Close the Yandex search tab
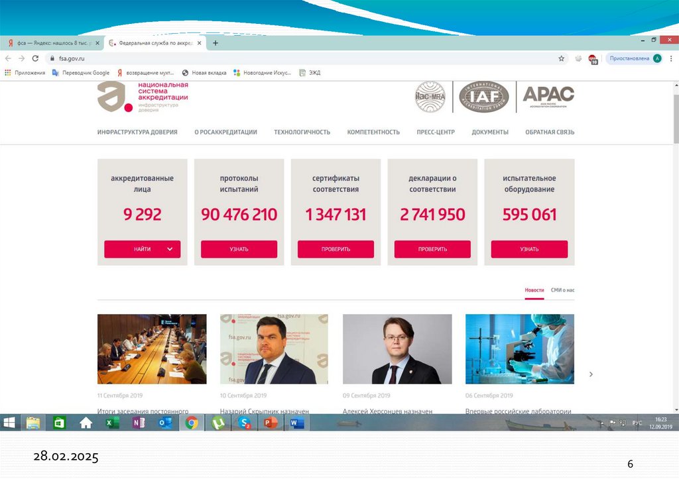Screen dimensions: 679x479 [x=97, y=43]
